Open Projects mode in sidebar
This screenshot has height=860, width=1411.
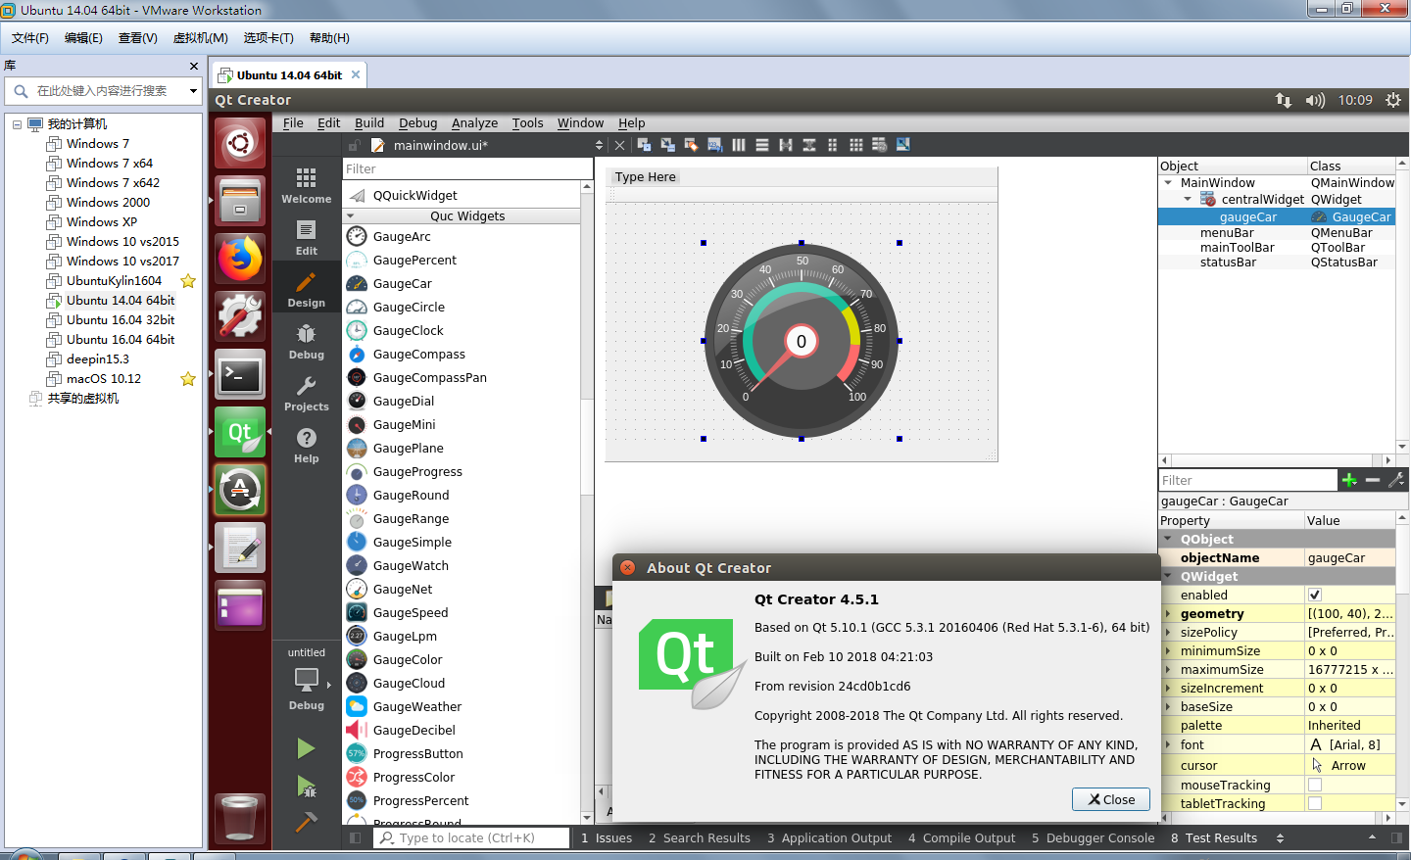[x=307, y=393]
